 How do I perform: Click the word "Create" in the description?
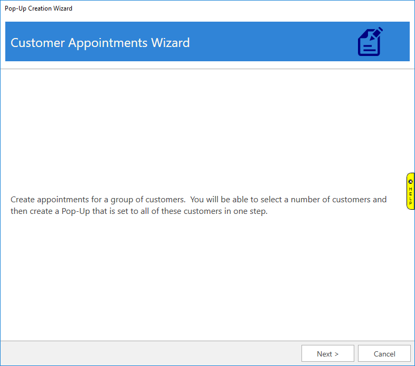click(23, 200)
